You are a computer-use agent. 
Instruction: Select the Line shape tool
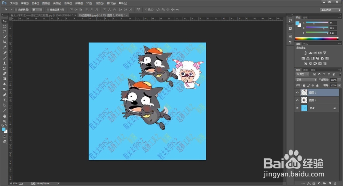click(4, 110)
